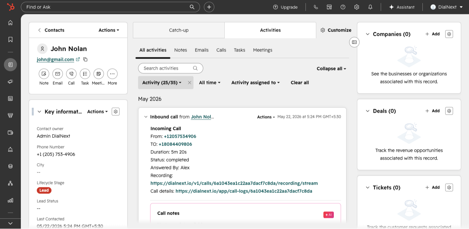Viewport: 469px width, 229px height.
Task: Open the external link icon beside email
Action: (x=78, y=59)
